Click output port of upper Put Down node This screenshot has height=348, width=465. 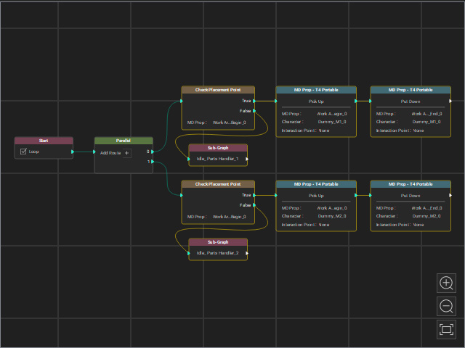point(450,101)
